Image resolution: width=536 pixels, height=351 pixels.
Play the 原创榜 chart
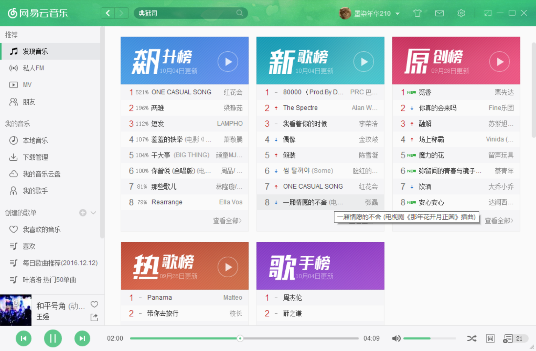[499, 62]
